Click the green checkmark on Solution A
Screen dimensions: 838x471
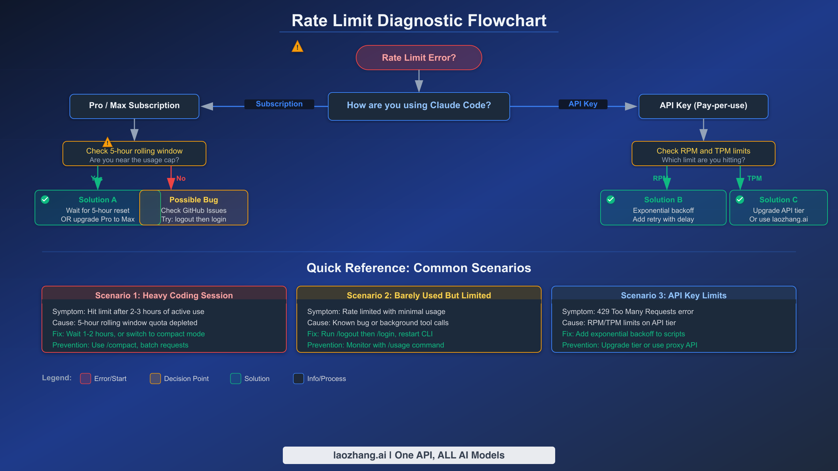point(45,200)
